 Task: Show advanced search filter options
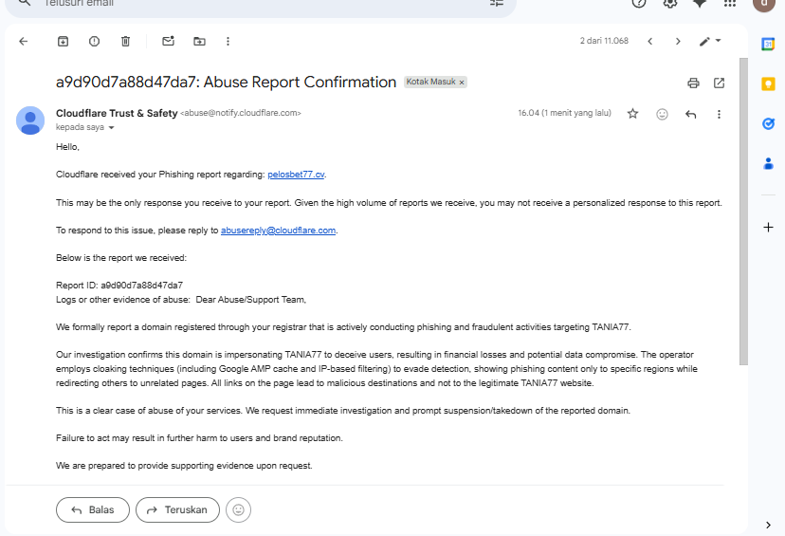point(496,3)
